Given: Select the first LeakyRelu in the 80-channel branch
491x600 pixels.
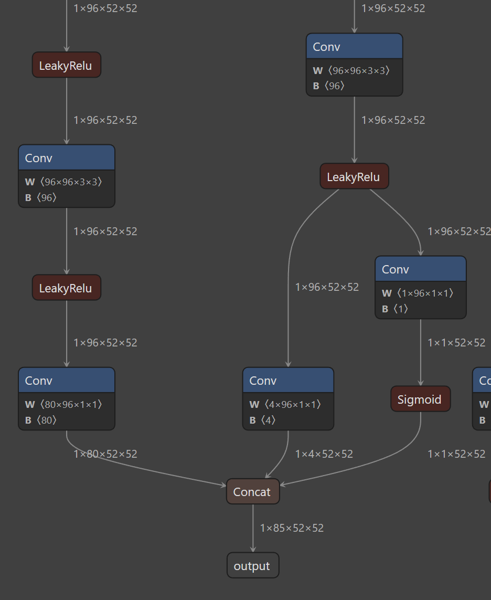Looking at the screenshot, I should point(66,66).
